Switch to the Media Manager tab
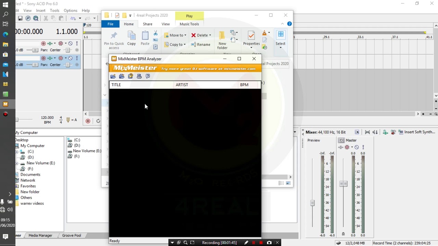The image size is (438, 246). (x=40, y=235)
